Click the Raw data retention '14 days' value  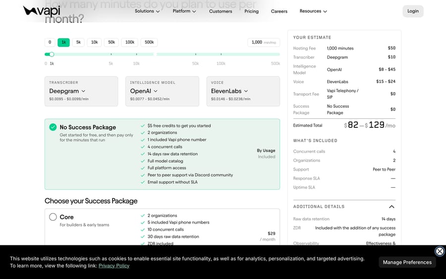click(388, 219)
